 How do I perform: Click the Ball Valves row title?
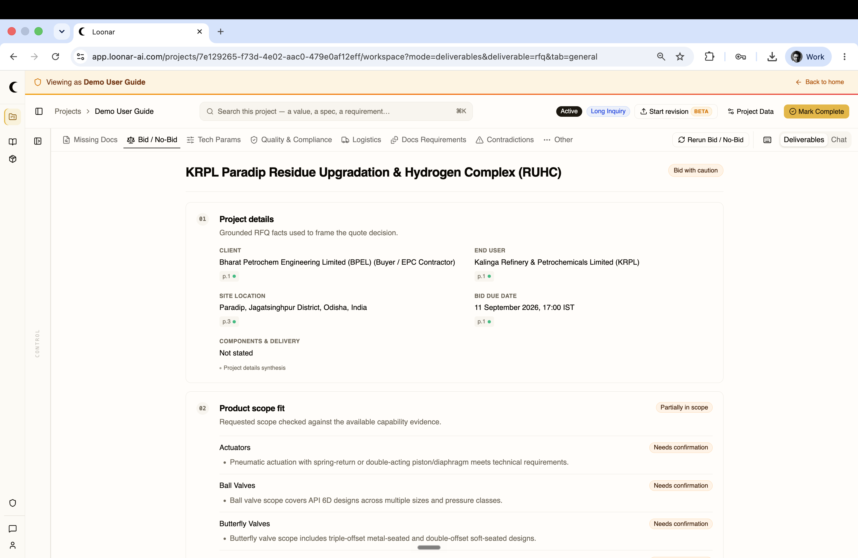(x=237, y=486)
